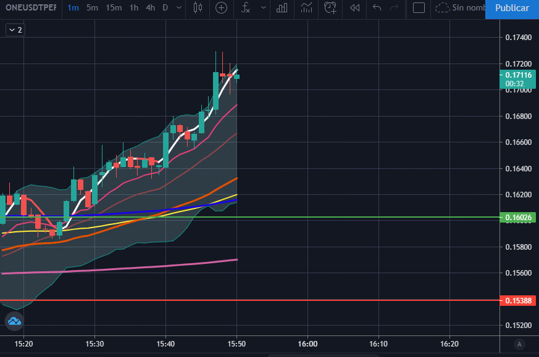Click the 16:10 time axis label
Image resolution: width=539 pixels, height=357 pixels.
(x=378, y=344)
